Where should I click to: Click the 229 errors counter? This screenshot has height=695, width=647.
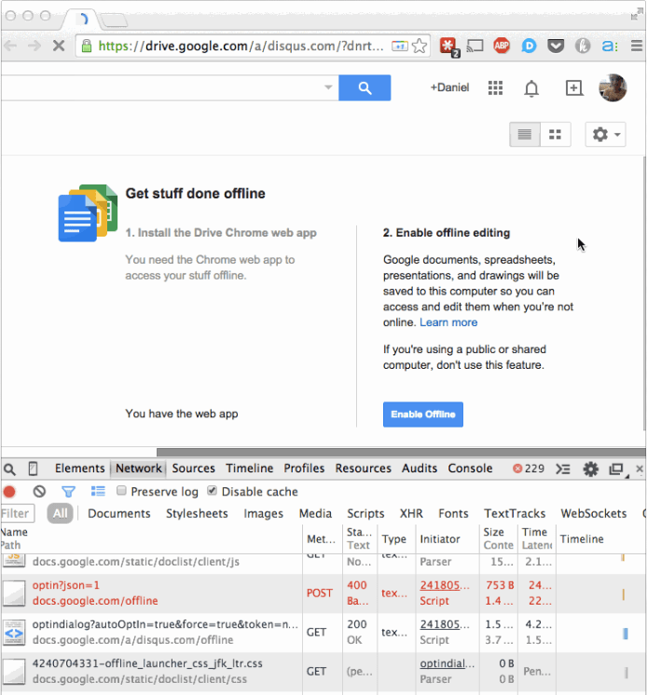tap(529, 469)
